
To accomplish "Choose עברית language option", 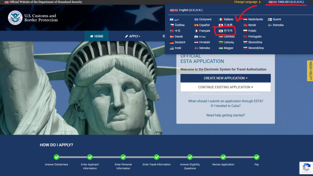I will (200, 37).
